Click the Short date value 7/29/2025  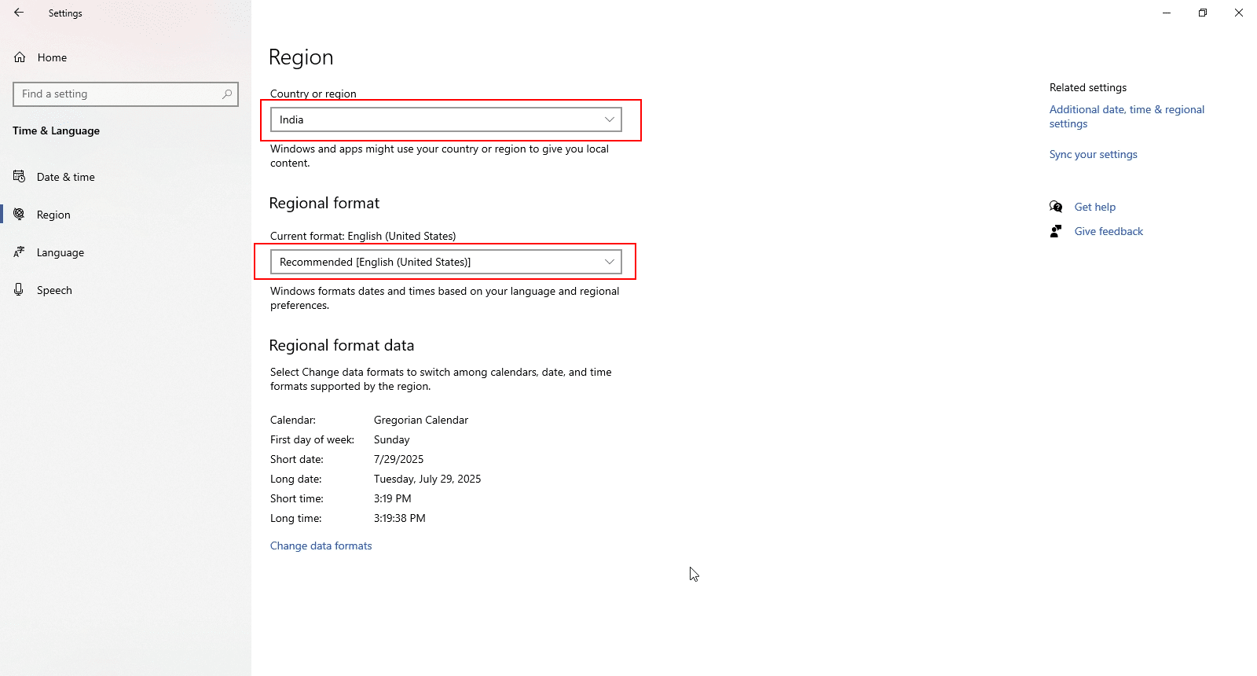click(398, 459)
